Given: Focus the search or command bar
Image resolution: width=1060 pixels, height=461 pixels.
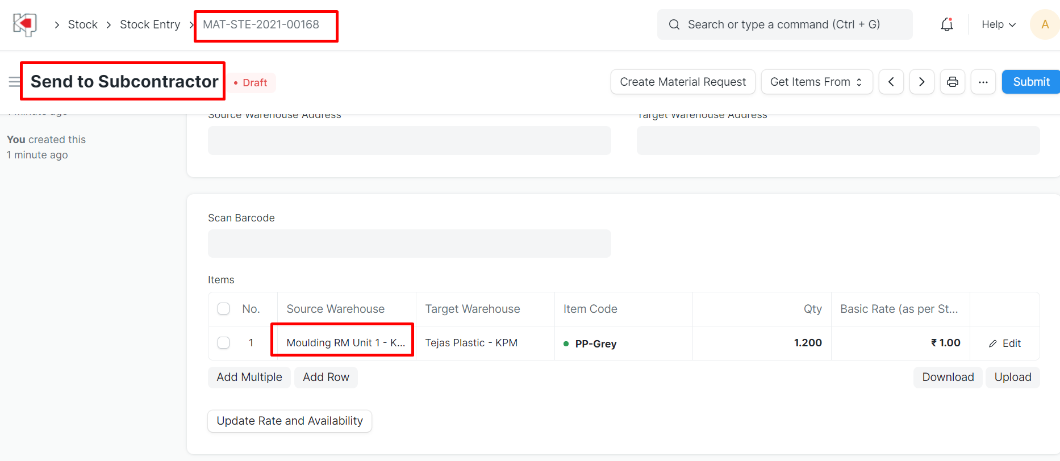Looking at the screenshot, I should (x=784, y=24).
